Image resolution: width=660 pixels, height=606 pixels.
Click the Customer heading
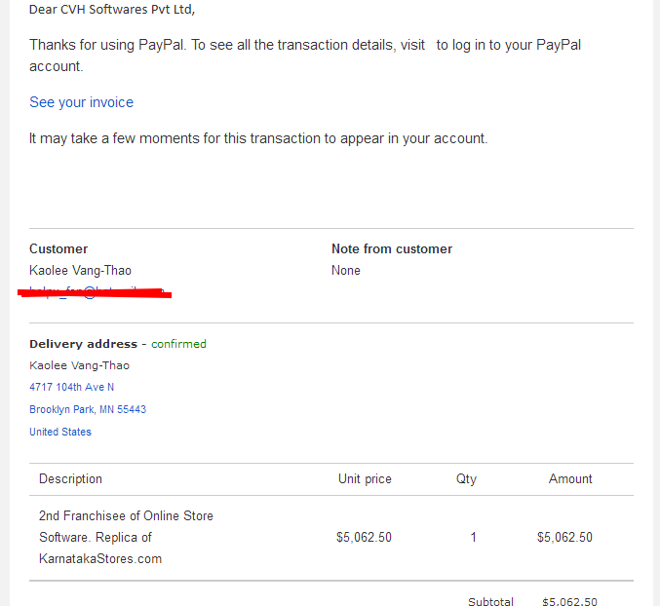pos(58,248)
